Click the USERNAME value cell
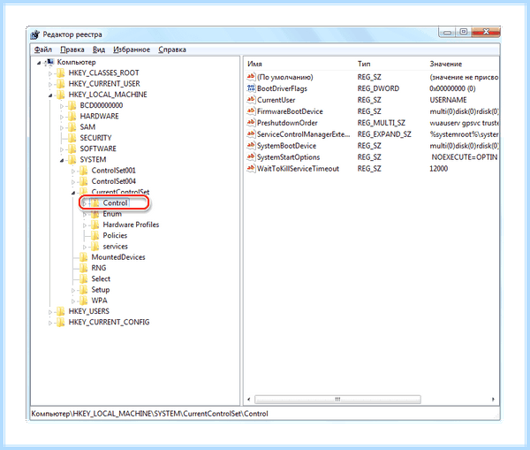The image size is (530, 450). [x=448, y=100]
